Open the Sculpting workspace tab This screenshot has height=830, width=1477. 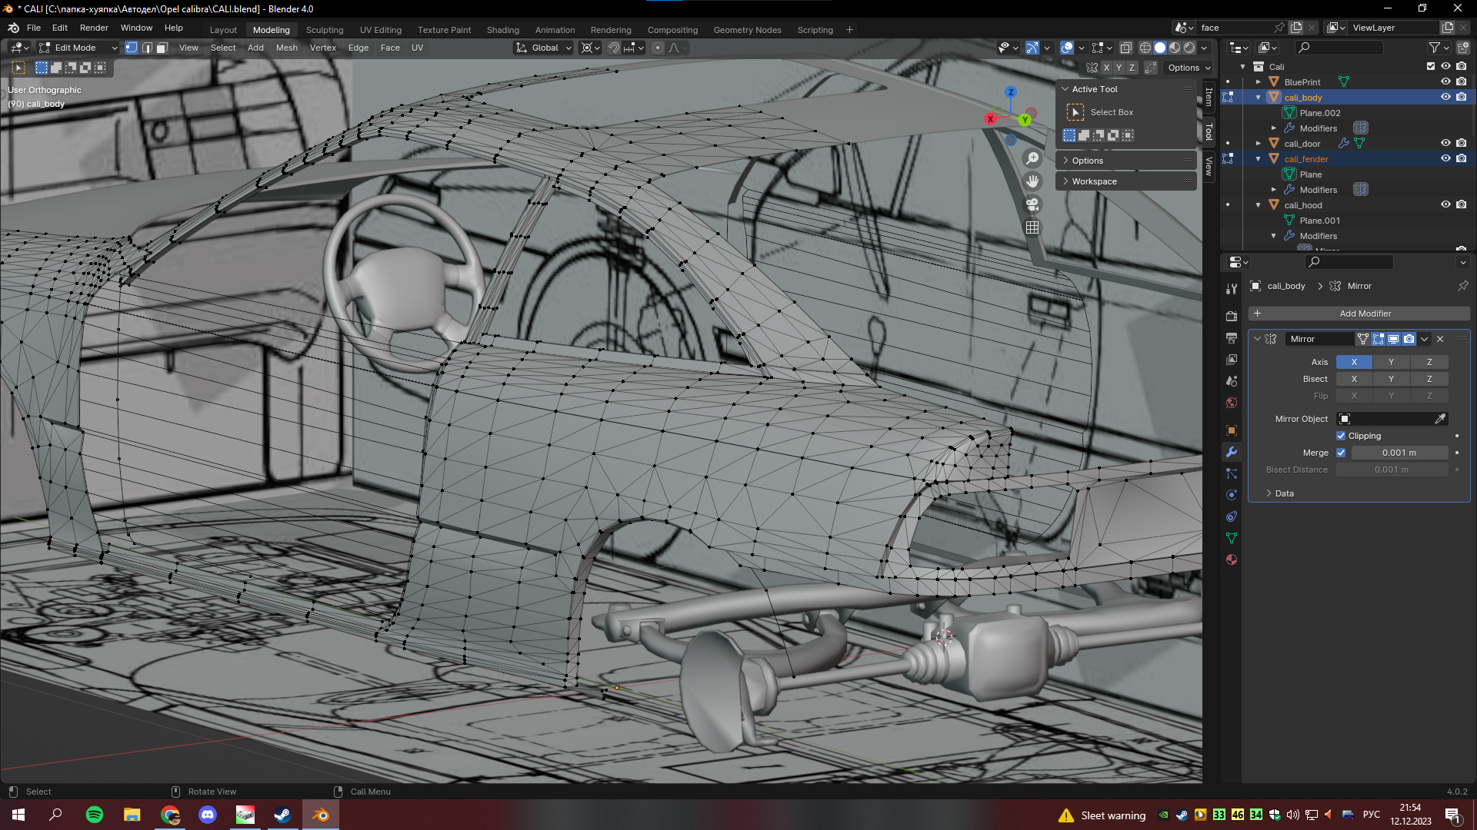[x=325, y=30]
